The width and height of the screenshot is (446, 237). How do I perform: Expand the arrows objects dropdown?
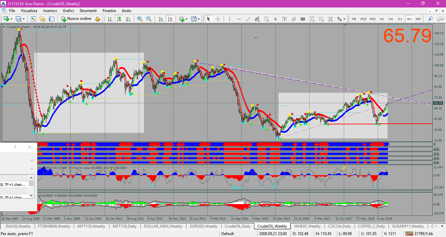pyautogui.click(x=344, y=19)
